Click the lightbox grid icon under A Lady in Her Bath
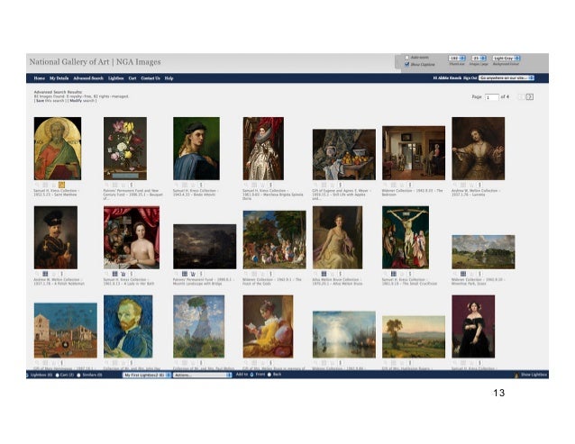This screenshot has height=444, width=575. (x=114, y=274)
